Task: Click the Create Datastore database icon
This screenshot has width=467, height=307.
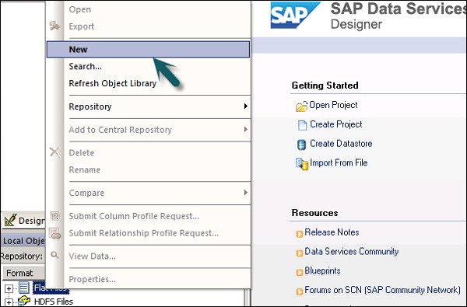Action: [x=302, y=145]
